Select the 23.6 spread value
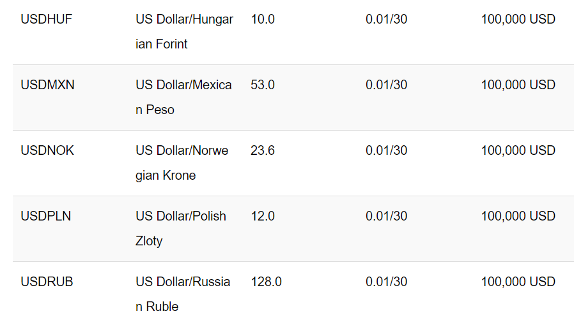The width and height of the screenshot is (574, 325). point(263,150)
